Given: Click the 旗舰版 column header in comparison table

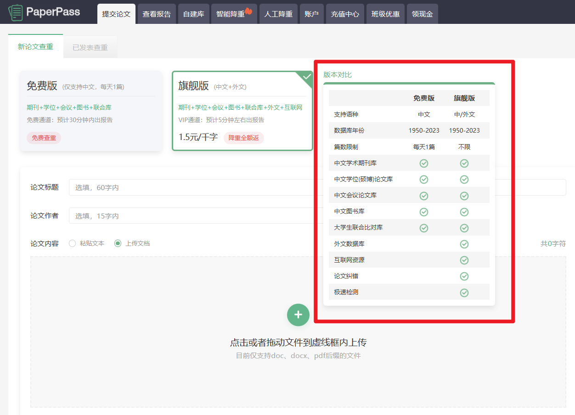Looking at the screenshot, I should [x=464, y=98].
